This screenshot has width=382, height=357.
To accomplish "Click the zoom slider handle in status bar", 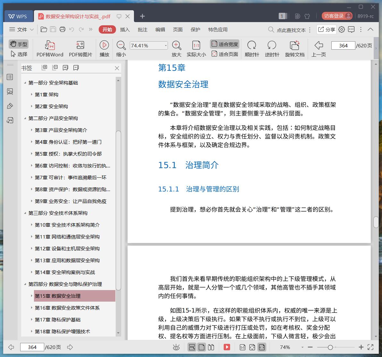I will [330, 347].
